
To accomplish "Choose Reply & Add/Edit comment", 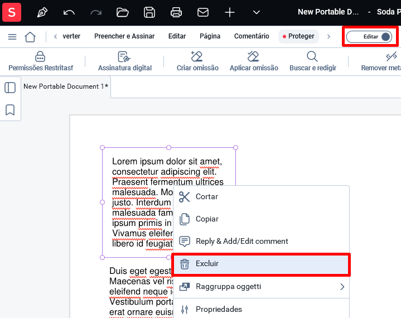I will tap(261, 241).
